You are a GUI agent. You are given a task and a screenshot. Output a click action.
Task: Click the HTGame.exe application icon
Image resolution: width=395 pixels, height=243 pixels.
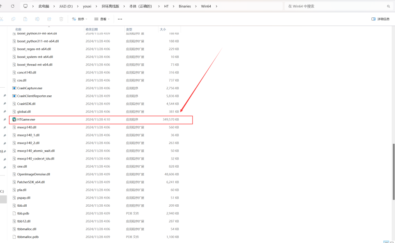tap(14, 119)
